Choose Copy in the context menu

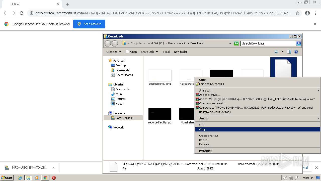coord(258,129)
